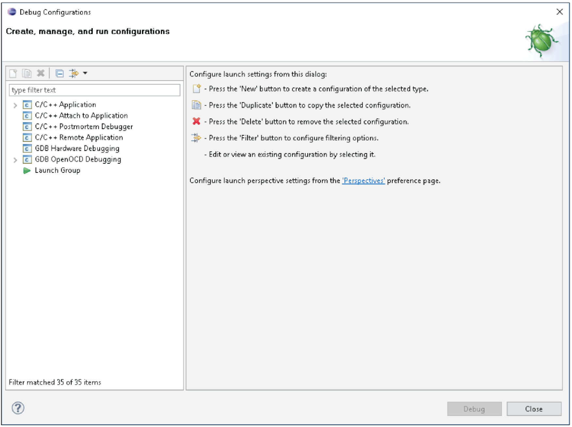
Task: Click the GDB OpenOCD Debugging C icon
Action: click(27, 160)
